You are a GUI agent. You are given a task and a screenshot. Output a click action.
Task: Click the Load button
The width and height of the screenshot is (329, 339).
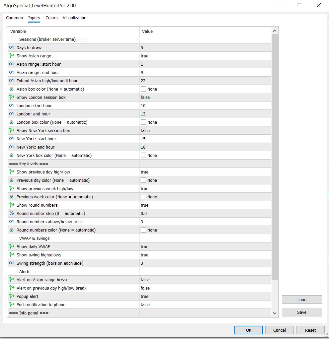pos(302,300)
